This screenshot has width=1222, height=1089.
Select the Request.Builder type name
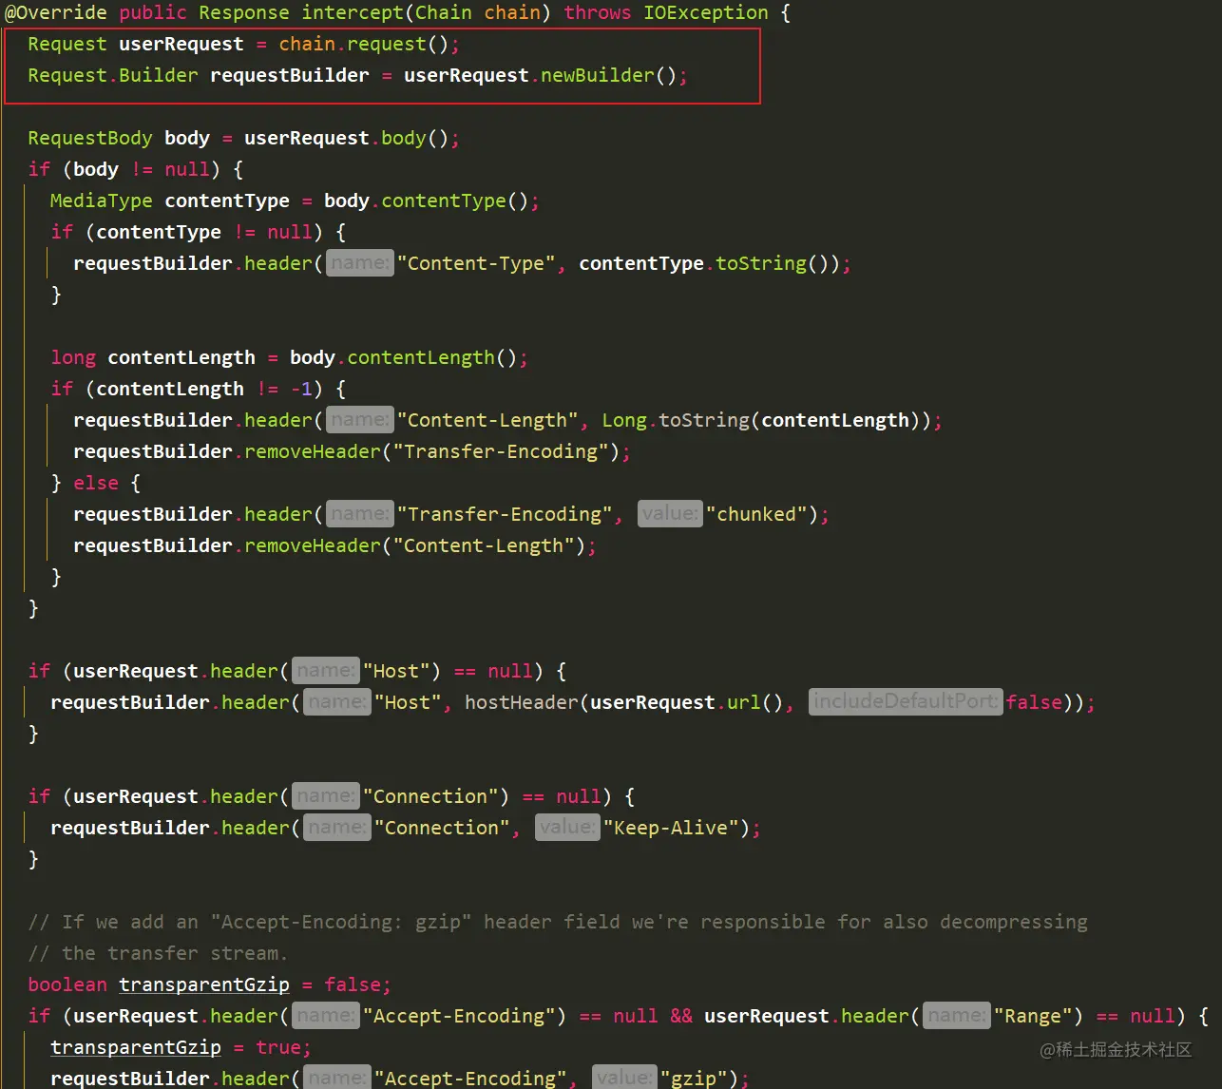click(x=113, y=75)
